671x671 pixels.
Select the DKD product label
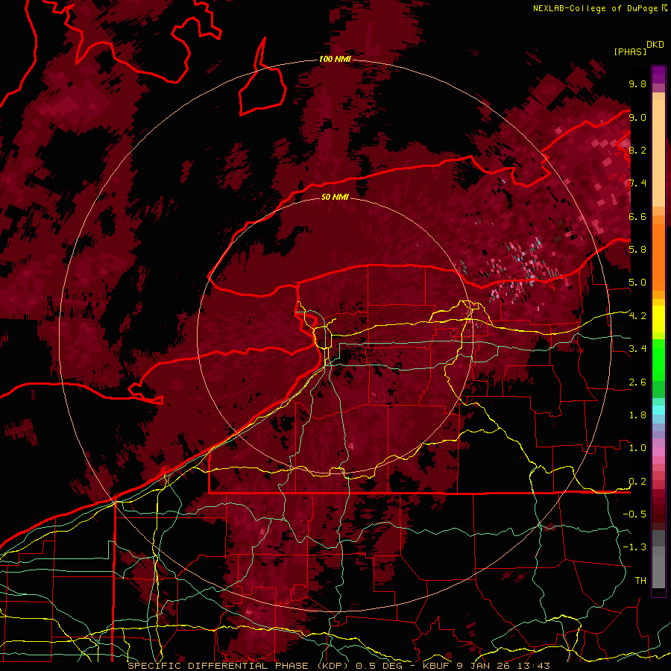point(655,45)
